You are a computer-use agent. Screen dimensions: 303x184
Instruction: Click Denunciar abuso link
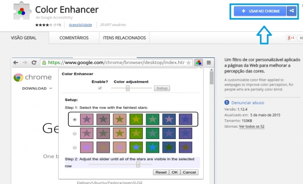248,103
